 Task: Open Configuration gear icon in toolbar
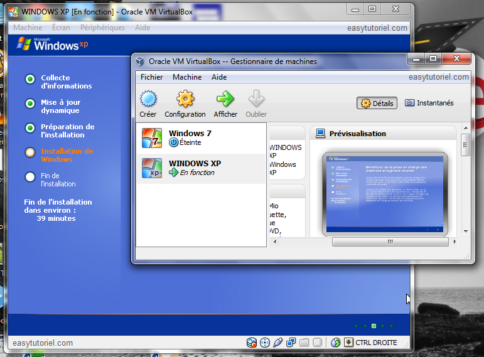point(185,99)
